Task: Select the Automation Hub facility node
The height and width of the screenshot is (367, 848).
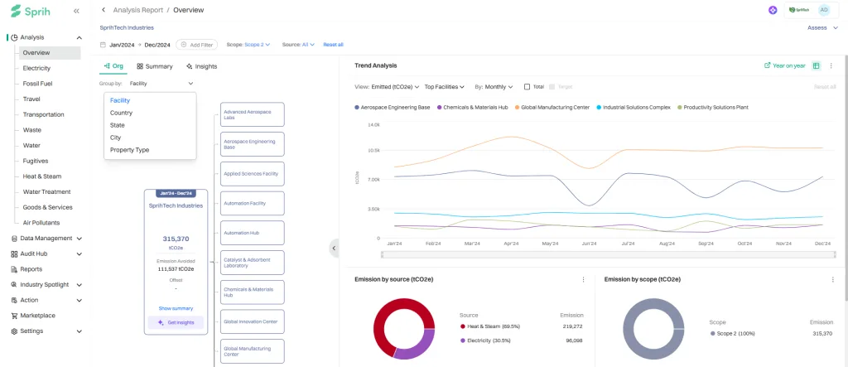Action: 253,233
